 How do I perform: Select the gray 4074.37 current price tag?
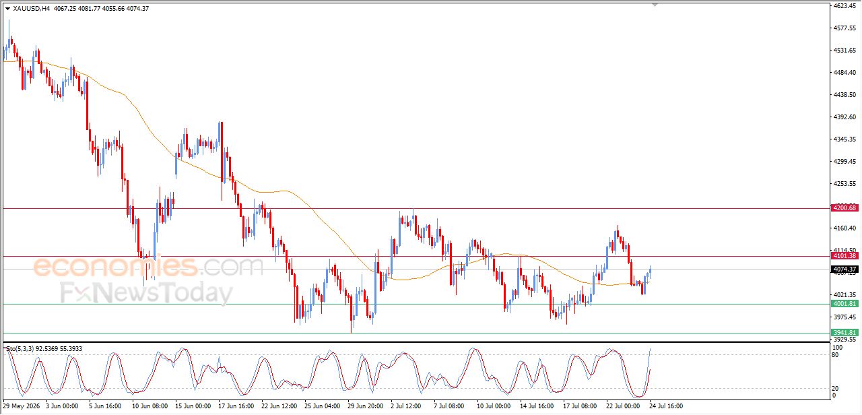coord(844,269)
